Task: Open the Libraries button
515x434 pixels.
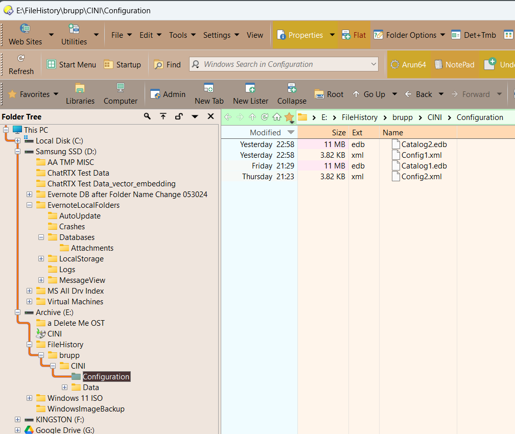Action: coord(80,94)
